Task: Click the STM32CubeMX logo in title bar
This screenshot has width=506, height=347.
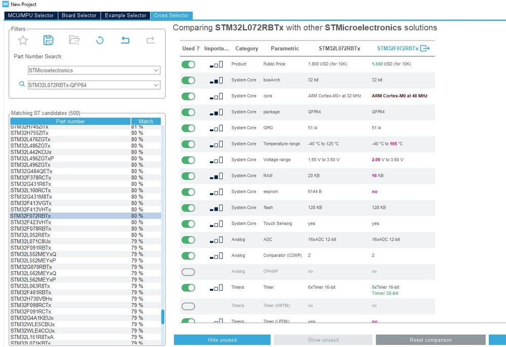Action: [x=6, y=4]
